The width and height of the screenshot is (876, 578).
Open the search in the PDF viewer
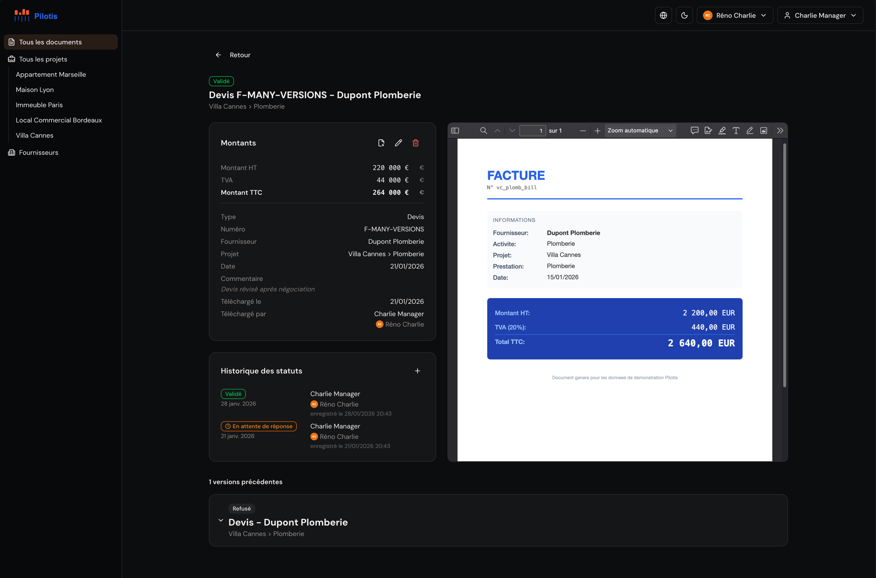tap(483, 130)
